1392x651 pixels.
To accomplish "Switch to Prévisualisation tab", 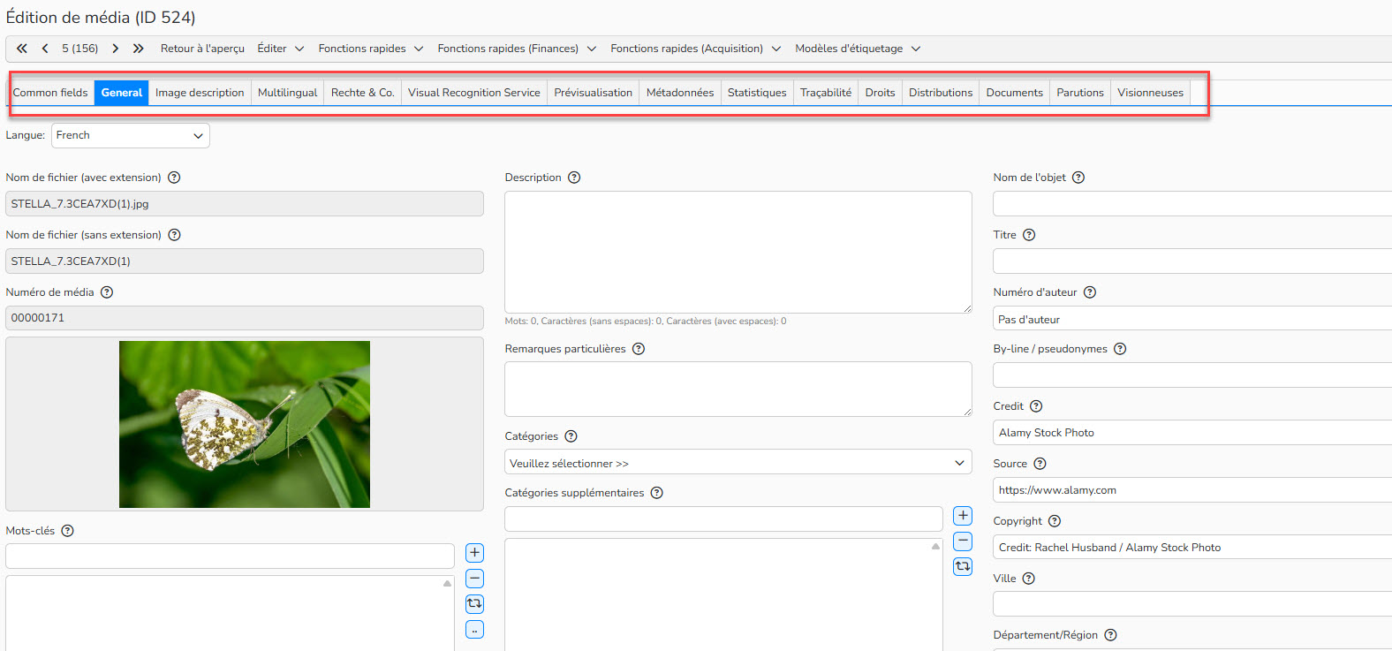I will point(594,93).
